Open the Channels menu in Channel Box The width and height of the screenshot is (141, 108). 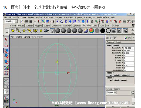tap(110, 42)
